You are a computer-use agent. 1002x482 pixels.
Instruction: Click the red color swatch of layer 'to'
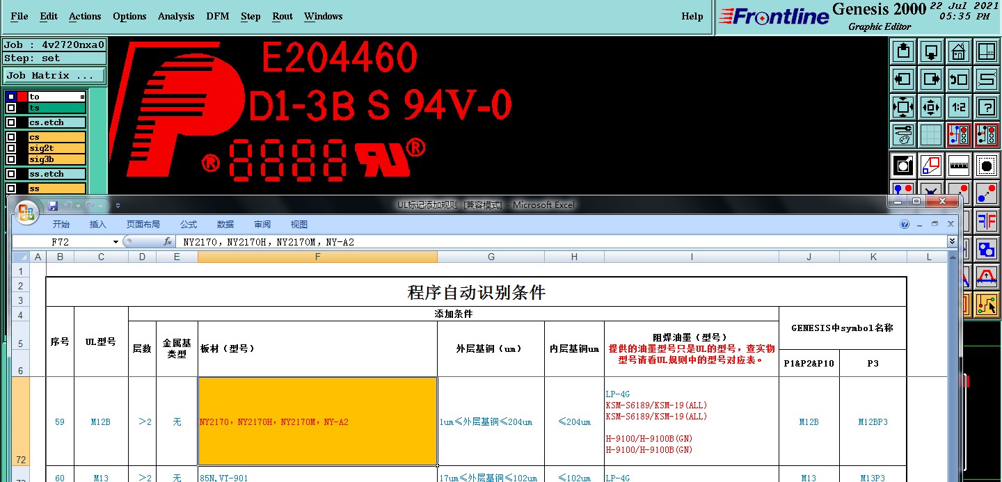(x=22, y=97)
